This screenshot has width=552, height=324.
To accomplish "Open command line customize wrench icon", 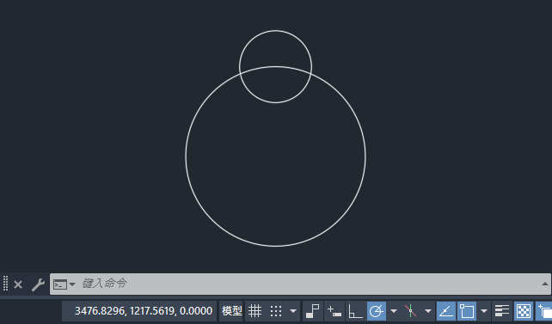I will [x=38, y=284].
